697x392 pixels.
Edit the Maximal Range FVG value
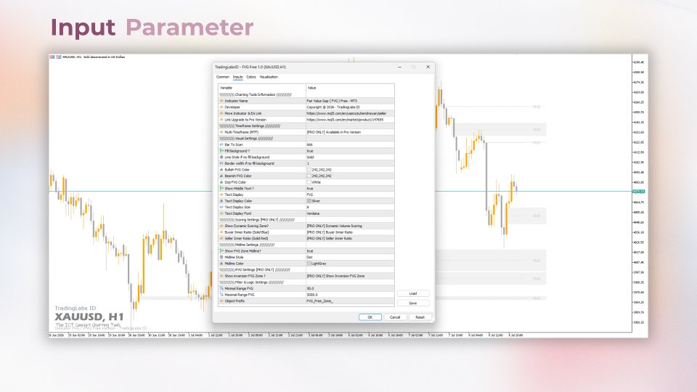(350, 295)
